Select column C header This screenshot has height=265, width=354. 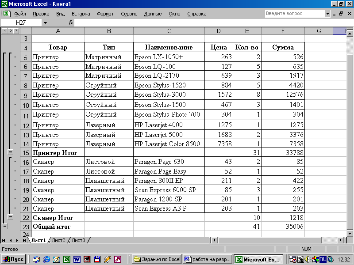169,31
